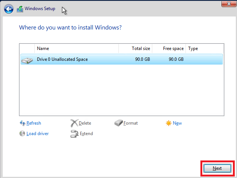Click the Refresh arrows icon

(22, 123)
